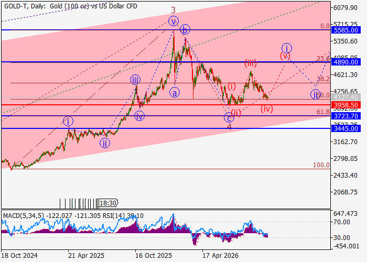Click the 23.6 Fibonacci level label

coord(323,59)
